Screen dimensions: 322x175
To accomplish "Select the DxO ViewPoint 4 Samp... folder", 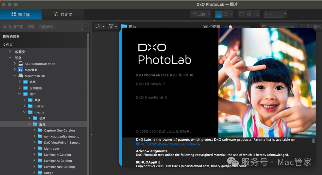I will point(62,142).
